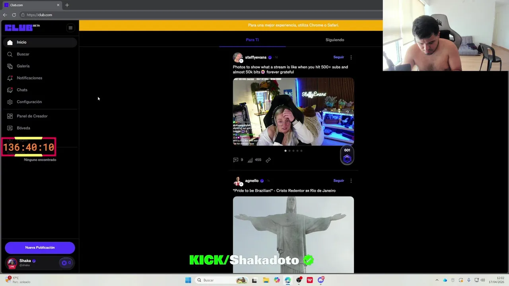
Task: Click the Shaka LIVE avatar
Action: click(12, 263)
